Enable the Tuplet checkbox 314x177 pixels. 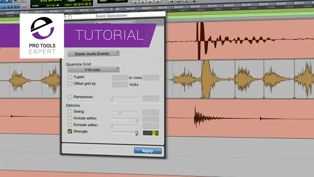tap(70, 77)
